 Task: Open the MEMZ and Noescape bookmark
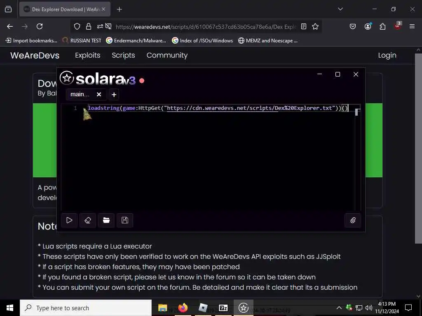pyautogui.click(x=268, y=41)
